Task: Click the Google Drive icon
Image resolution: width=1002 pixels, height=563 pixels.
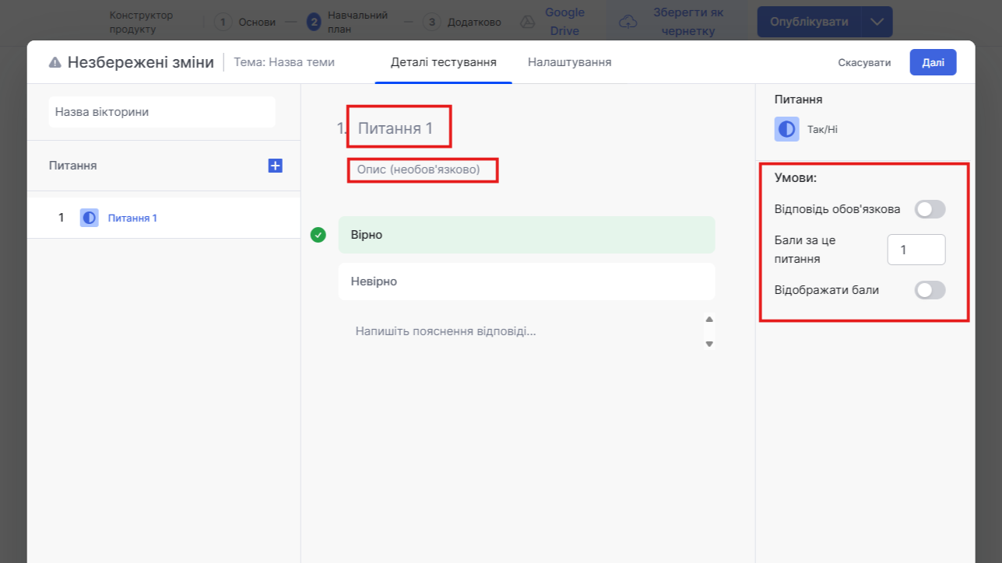Action: point(527,22)
